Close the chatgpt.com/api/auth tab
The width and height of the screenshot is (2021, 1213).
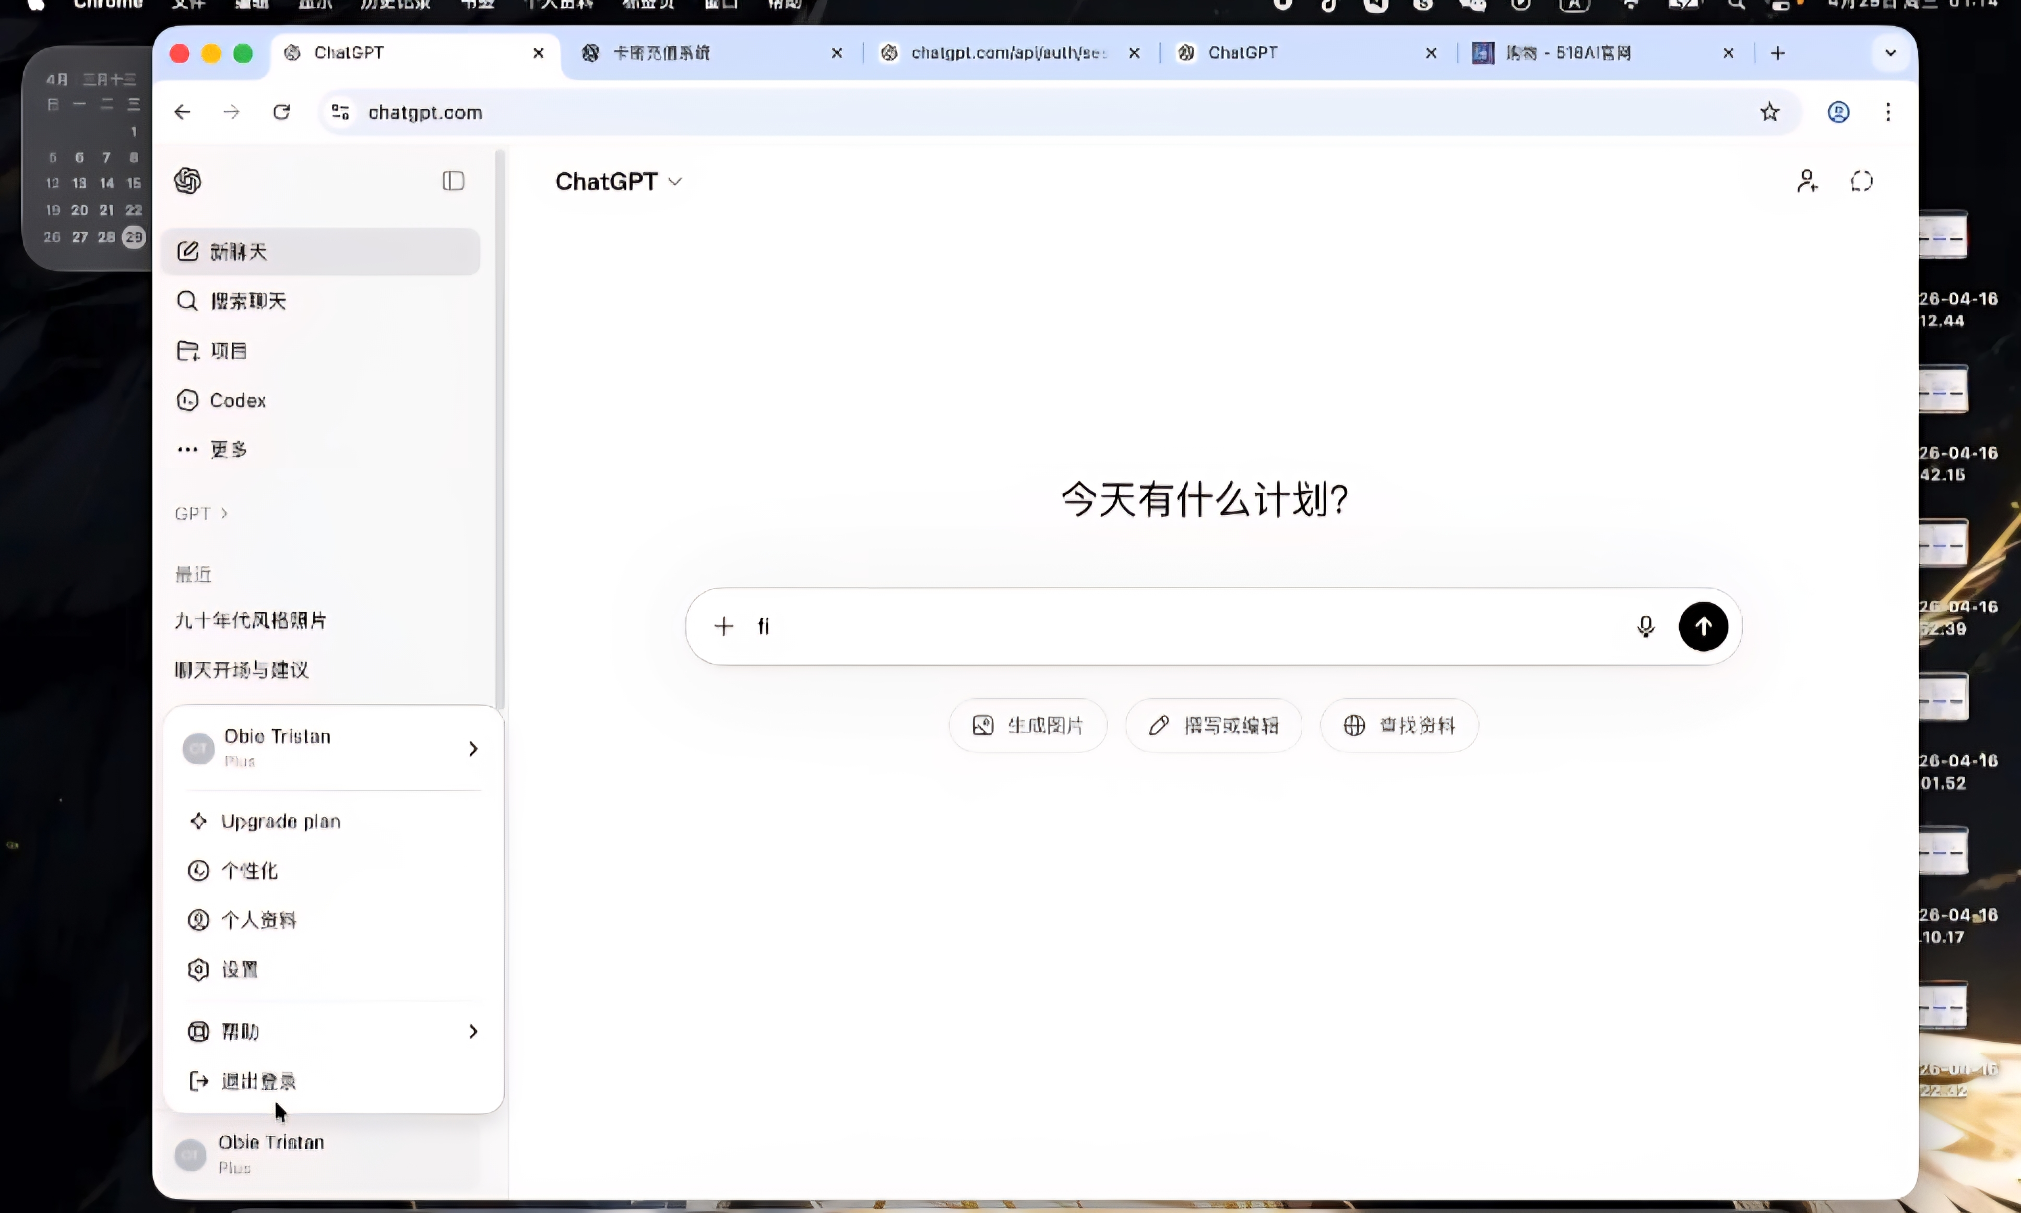click(x=1134, y=53)
